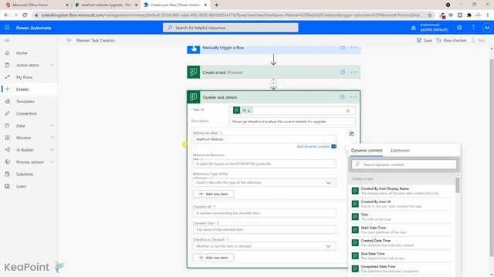
Task: Open account avatar menu
Action: (487, 28)
